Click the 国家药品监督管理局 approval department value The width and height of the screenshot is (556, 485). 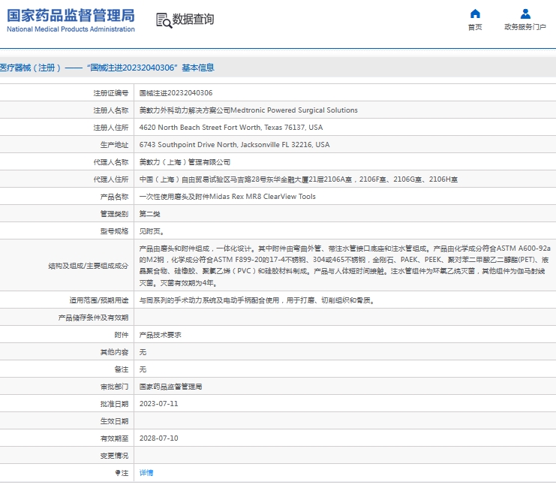click(x=170, y=387)
